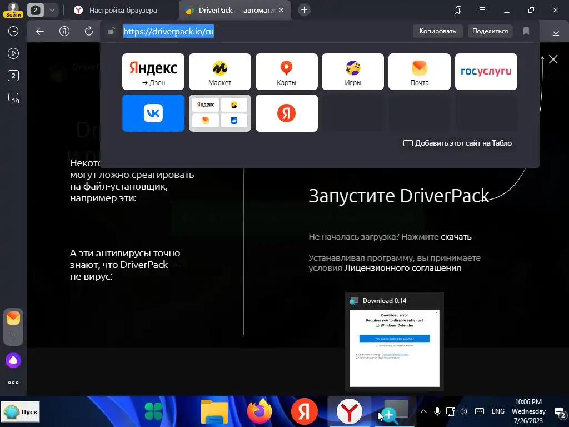
Task: Click the Войти profile avatar
Action: tap(13, 9)
